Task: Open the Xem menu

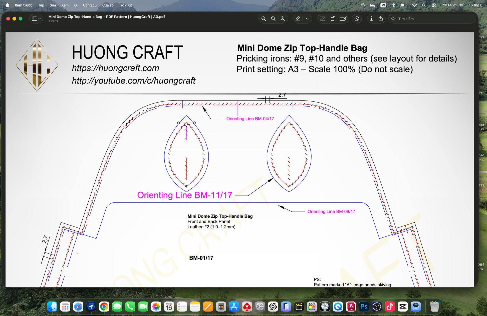Action: (65, 5)
